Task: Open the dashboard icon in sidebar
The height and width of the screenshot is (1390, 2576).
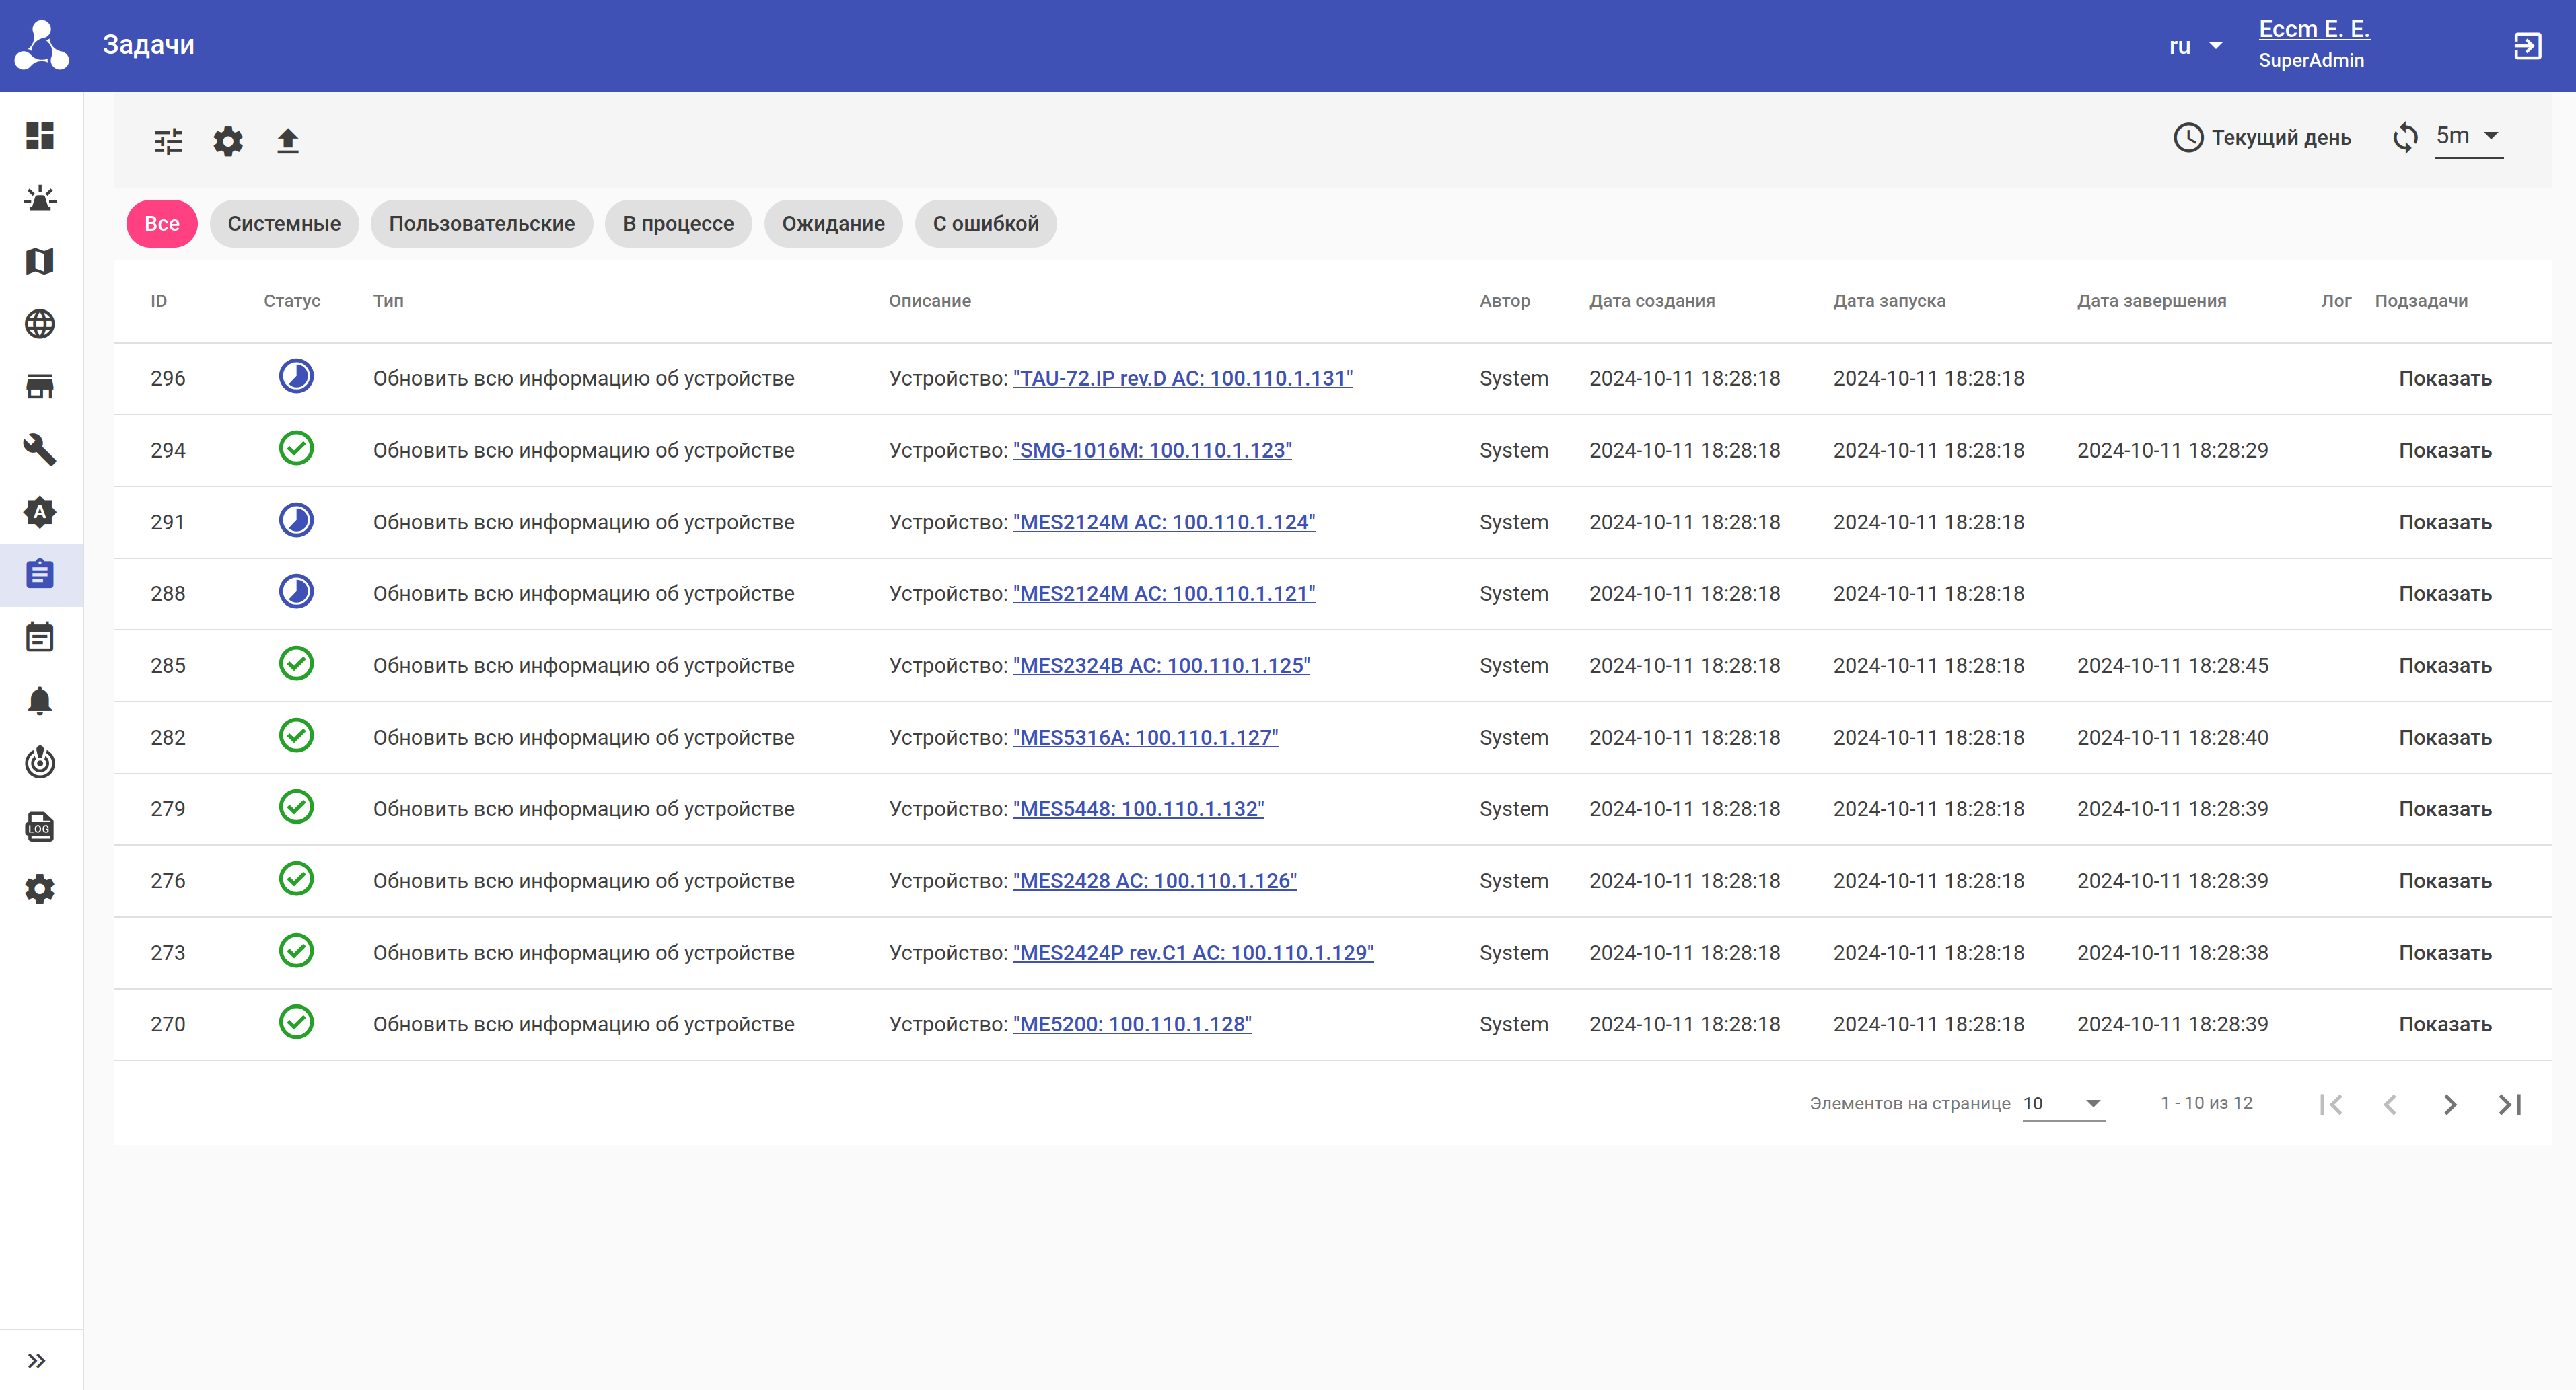Action: click(40, 136)
